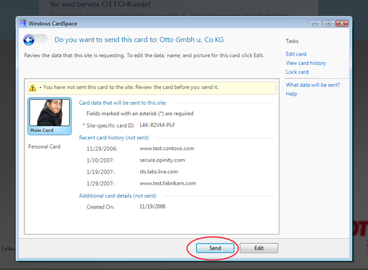368x270 pixels.
Task: Close the Windows CardSpace window
Action: coord(342,23)
